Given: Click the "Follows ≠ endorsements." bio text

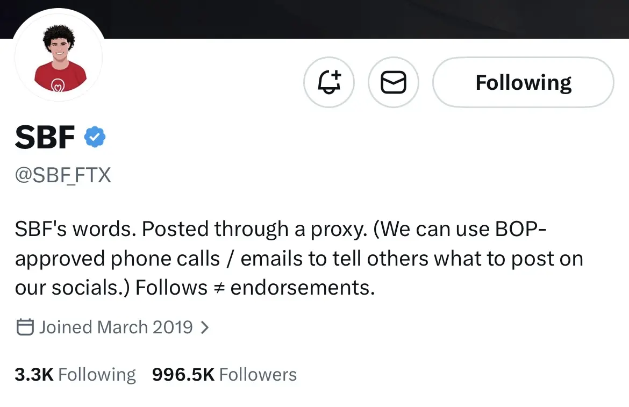Looking at the screenshot, I should 255,288.
